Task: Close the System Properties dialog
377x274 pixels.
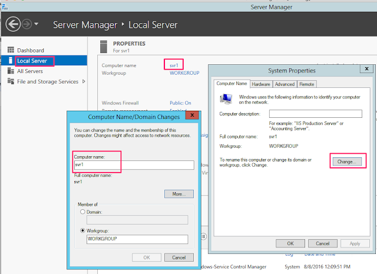Action: [x=366, y=68]
